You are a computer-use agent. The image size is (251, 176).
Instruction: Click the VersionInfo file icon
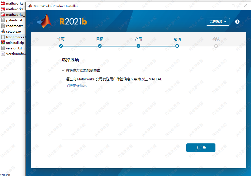[x=3, y=54]
